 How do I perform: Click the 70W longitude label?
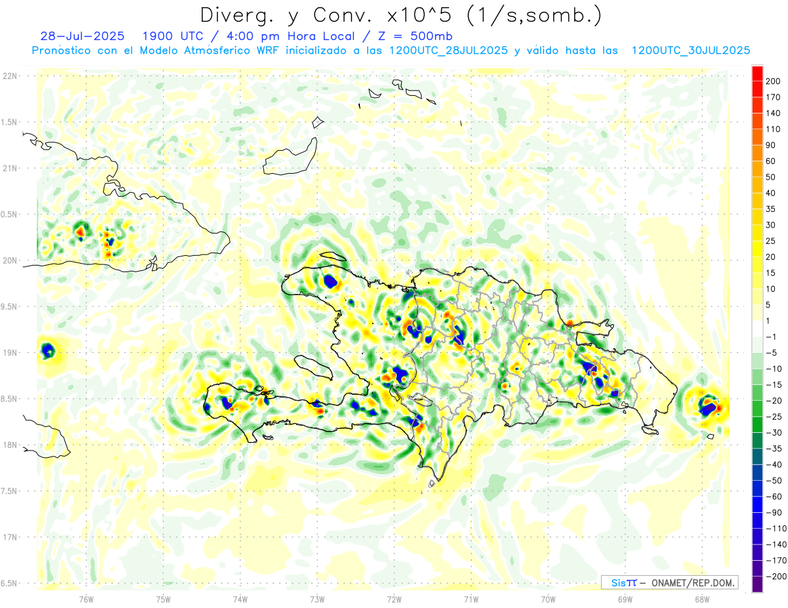coord(548,599)
